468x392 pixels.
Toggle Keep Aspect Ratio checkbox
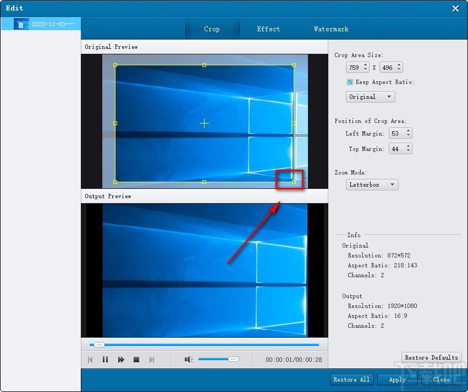pos(350,82)
